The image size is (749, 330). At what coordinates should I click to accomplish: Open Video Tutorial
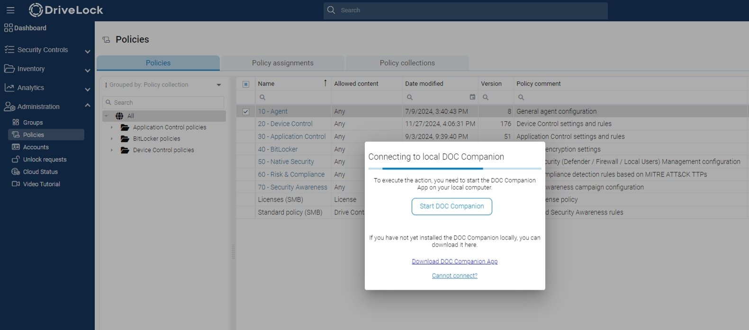tap(42, 184)
